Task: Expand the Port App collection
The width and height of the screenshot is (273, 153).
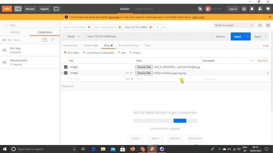Action: coord(30,50)
